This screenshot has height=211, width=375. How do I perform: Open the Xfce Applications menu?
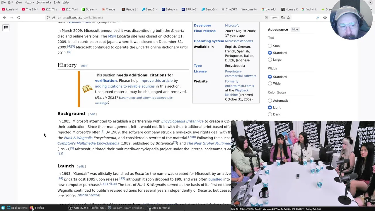(x=17, y=208)
